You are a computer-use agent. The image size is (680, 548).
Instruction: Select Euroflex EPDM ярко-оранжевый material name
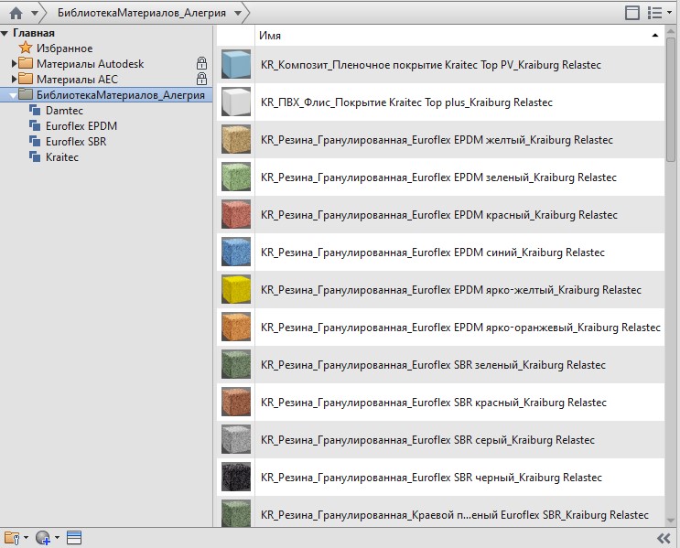[460, 328]
